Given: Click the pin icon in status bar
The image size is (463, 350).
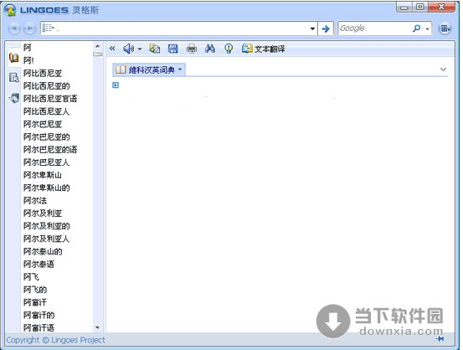Looking at the screenshot, I should pos(440,338).
